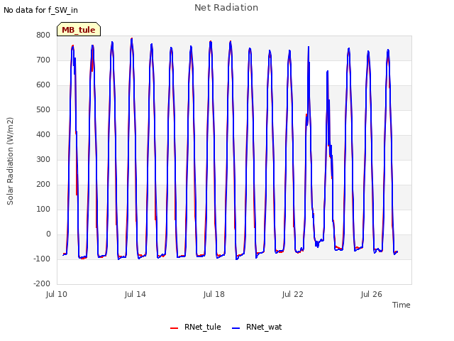Click the 800 y-axis tick label

[x=43, y=35]
